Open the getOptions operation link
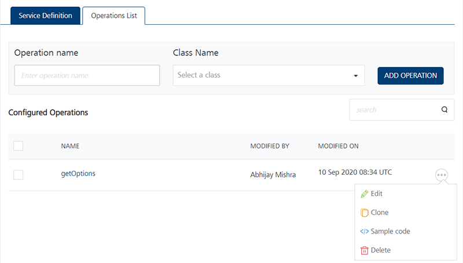Image resolution: width=463 pixels, height=263 pixels. click(x=78, y=174)
